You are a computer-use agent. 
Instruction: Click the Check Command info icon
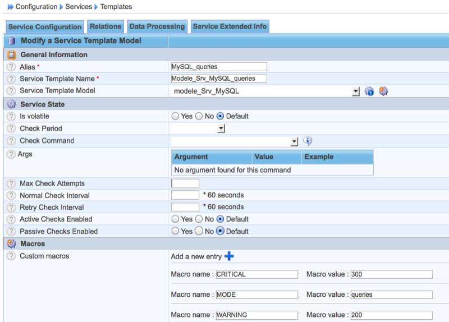[x=308, y=141]
